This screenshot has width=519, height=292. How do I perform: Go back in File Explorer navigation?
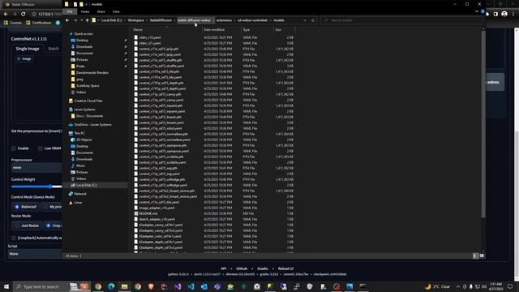(67, 20)
